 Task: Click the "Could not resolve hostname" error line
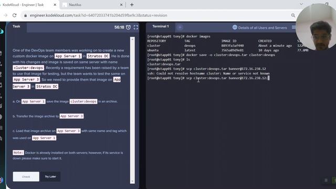pos(208,73)
